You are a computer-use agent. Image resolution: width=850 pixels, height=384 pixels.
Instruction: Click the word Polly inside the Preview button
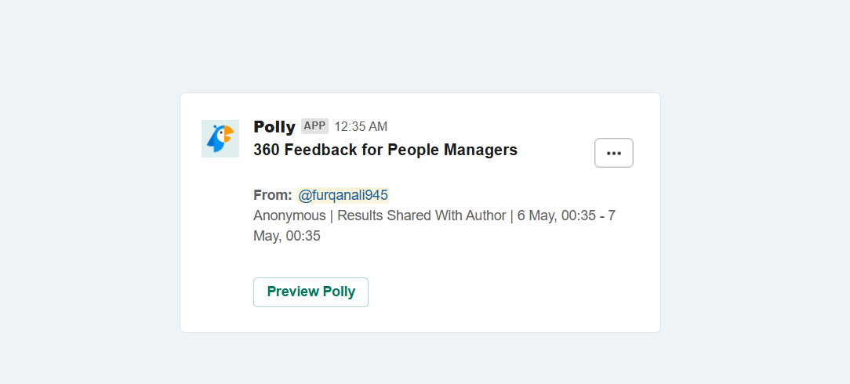340,292
